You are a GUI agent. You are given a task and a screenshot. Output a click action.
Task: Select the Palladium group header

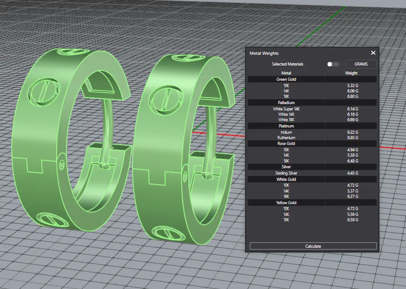point(286,103)
